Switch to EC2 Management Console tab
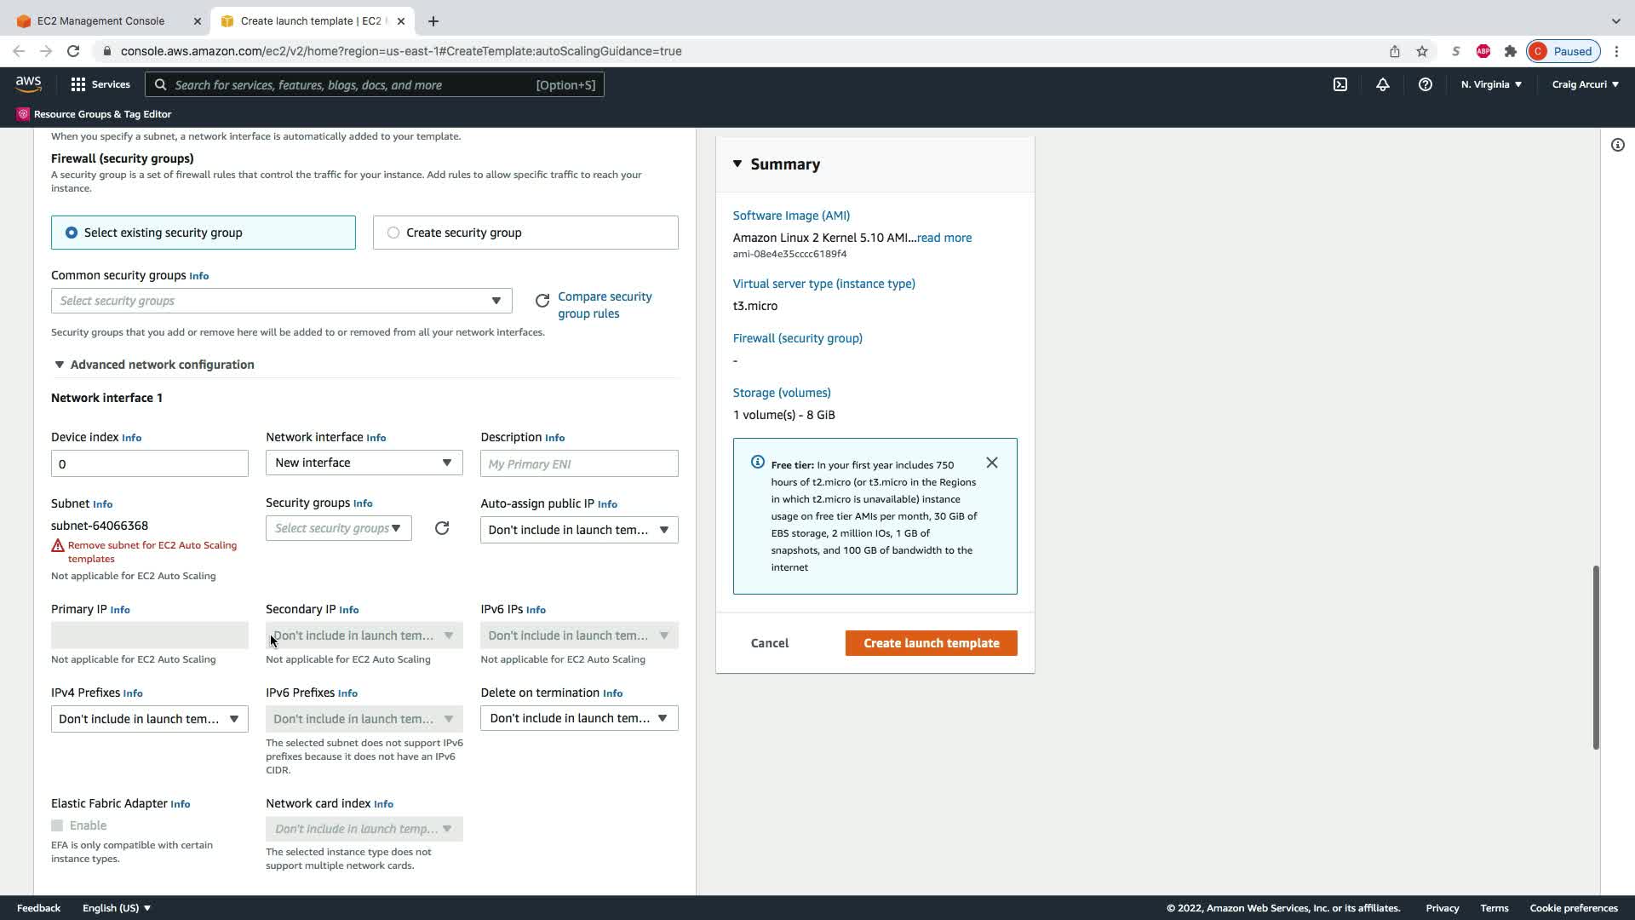1635x920 pixels. click(100, 20)
